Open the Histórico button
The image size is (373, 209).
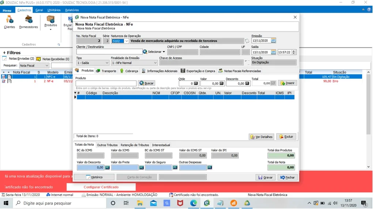click(x=94, y=177)
